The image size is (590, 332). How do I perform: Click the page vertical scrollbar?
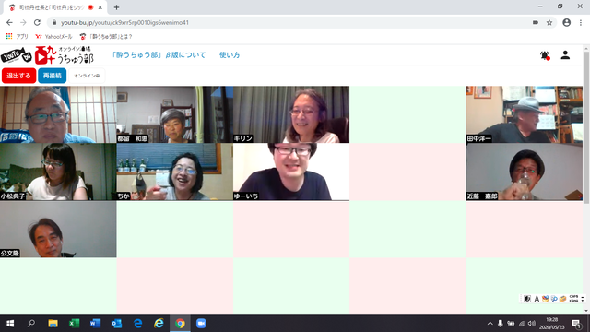[586, 128]
